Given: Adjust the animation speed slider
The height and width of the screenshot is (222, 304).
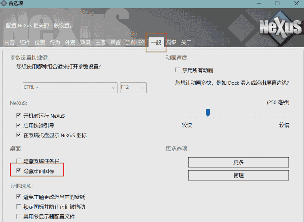Looking at the screenshot, I should pos(208,113).
